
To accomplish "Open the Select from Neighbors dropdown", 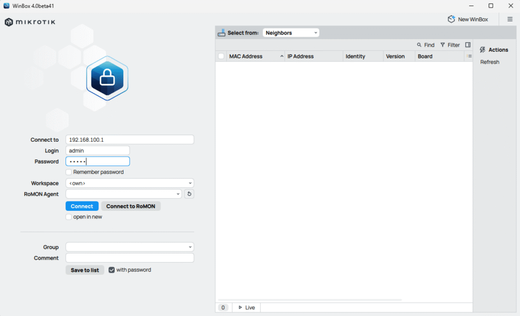I will [x=290, y=32].
